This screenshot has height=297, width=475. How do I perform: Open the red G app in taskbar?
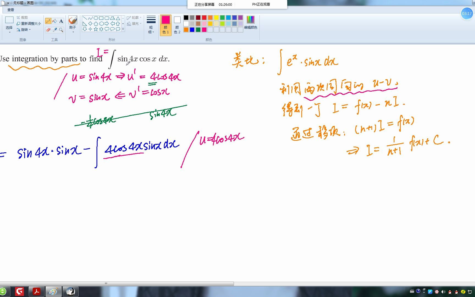(20, 291)
